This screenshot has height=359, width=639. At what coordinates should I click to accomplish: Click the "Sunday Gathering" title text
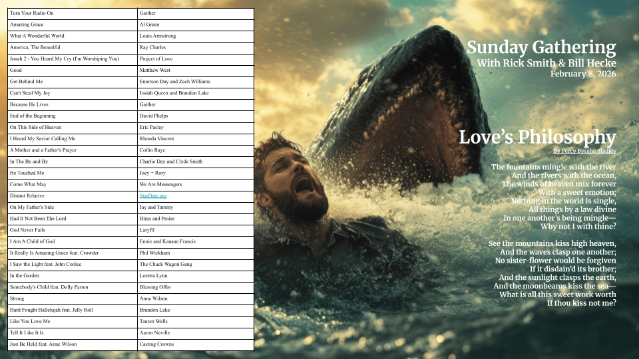tap(540, 47)
